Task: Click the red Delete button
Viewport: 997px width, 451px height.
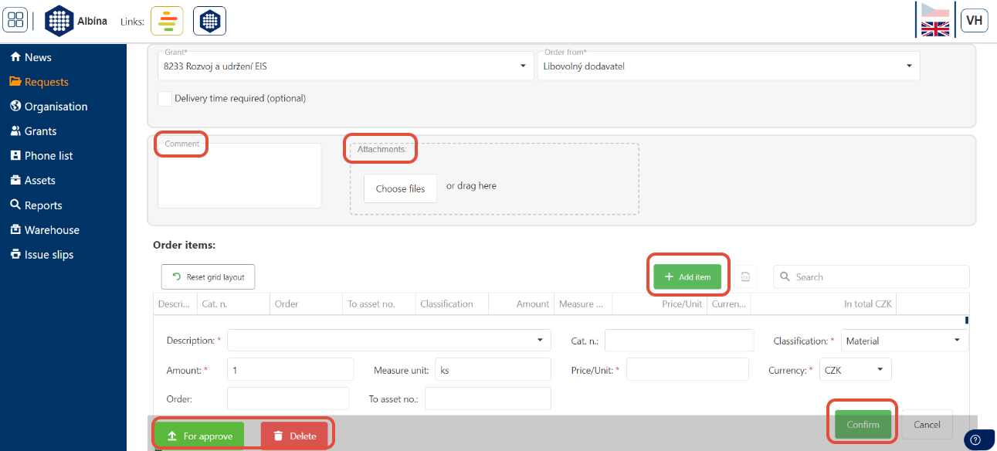Action: click(295, 436)
